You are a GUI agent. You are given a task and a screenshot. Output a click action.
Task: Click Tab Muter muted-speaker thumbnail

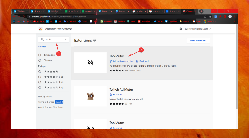point(90,63)
